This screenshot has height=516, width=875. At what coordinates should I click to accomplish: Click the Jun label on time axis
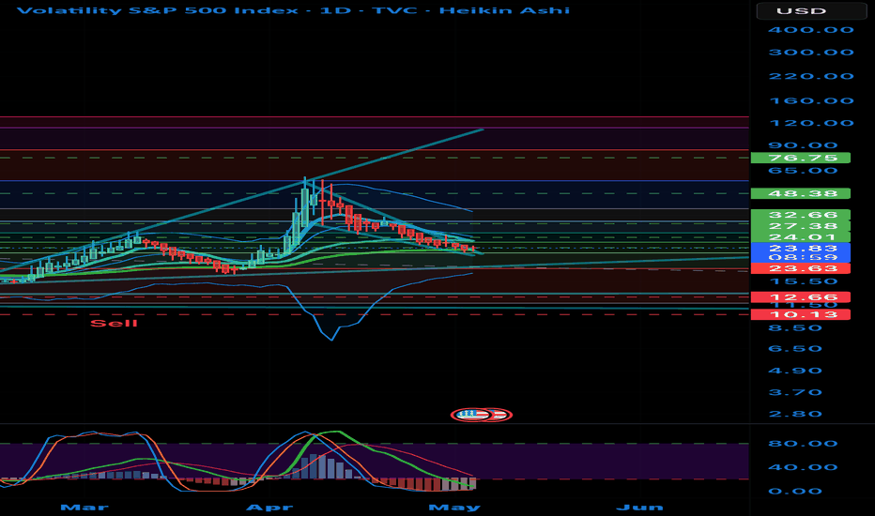pos(639,507)
